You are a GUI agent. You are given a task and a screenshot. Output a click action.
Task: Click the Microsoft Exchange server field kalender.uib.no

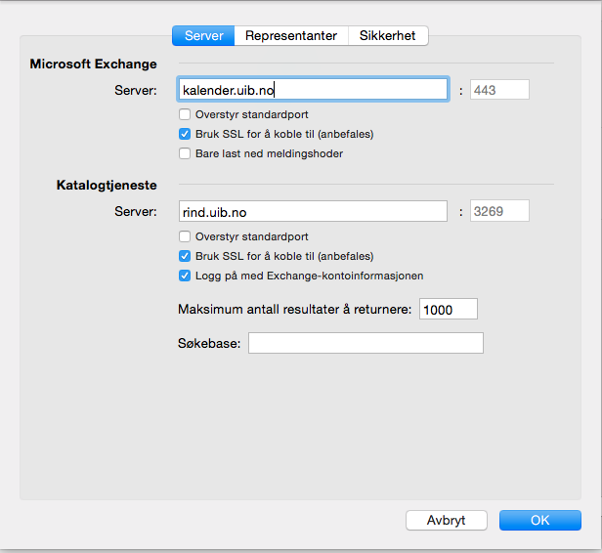coord(313,90)
